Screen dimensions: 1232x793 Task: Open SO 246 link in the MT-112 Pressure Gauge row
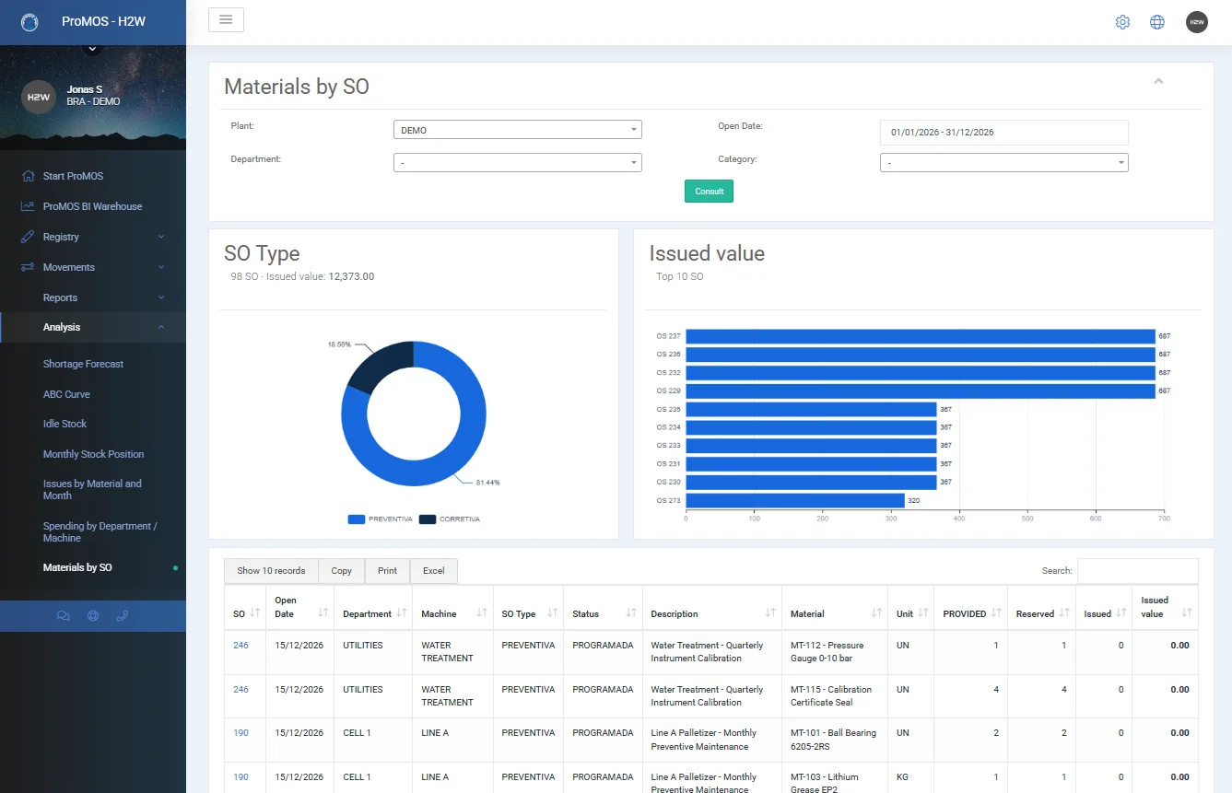241,646
